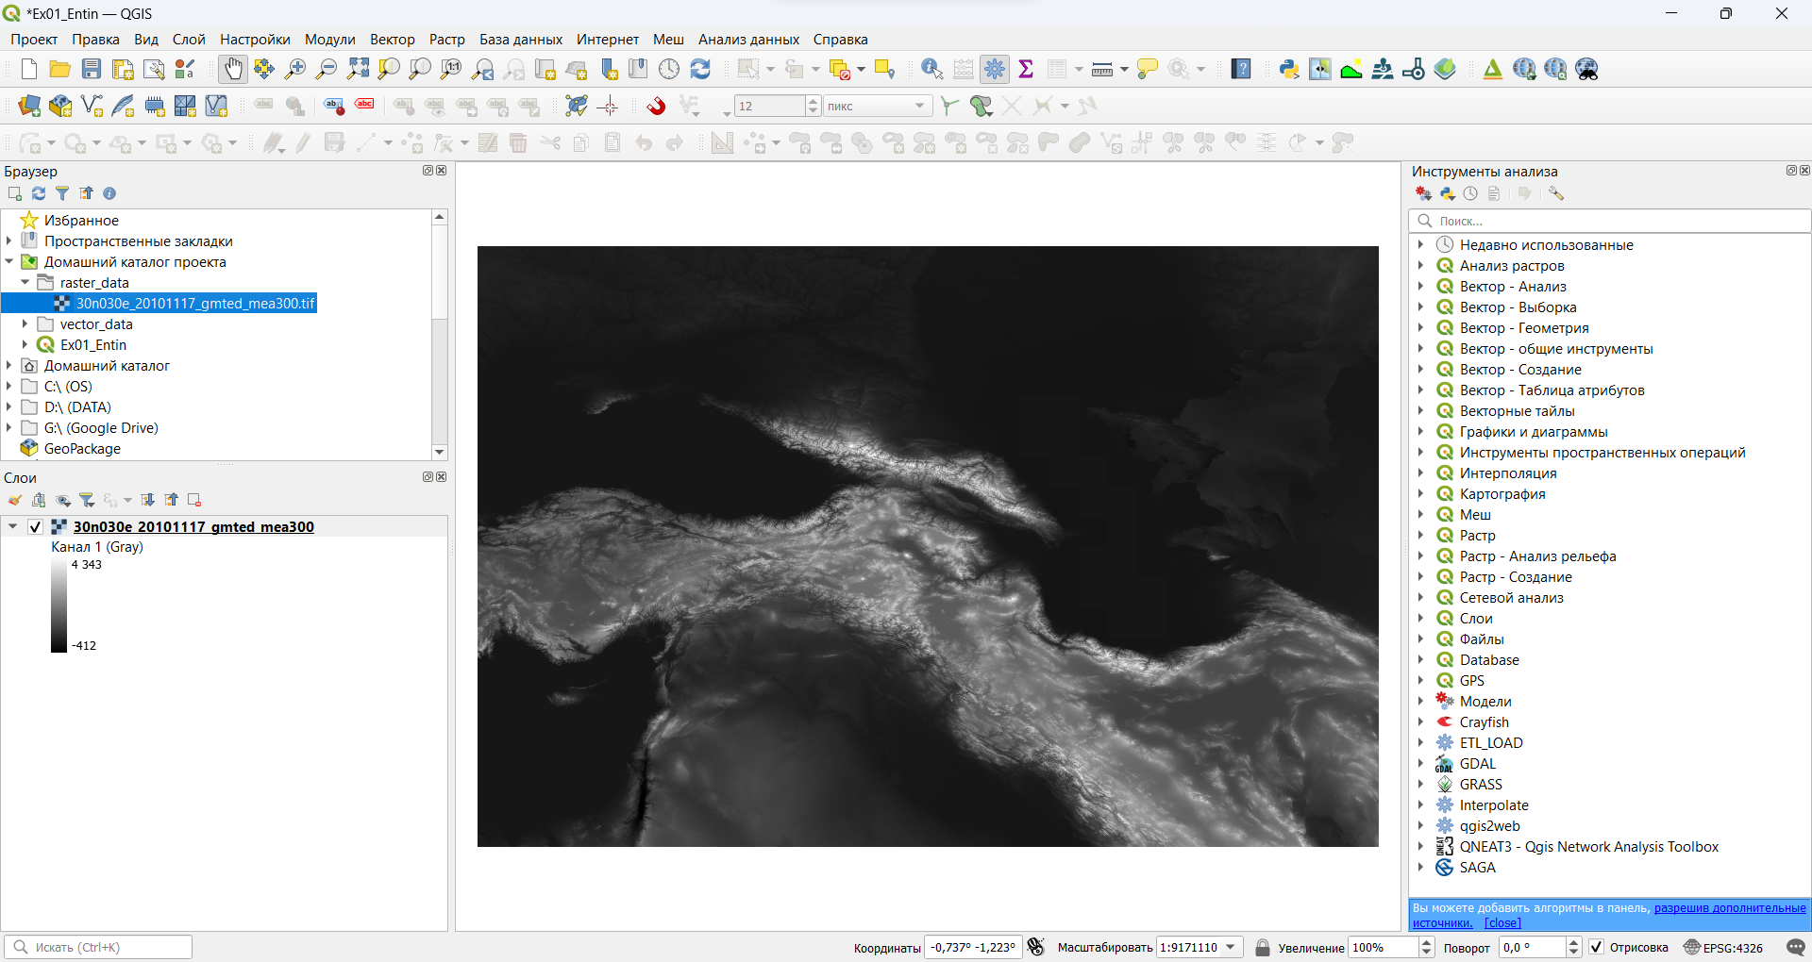1812x962 pixels.
Task: Increase the rotation value stepper
Action: coord(1574,942)
